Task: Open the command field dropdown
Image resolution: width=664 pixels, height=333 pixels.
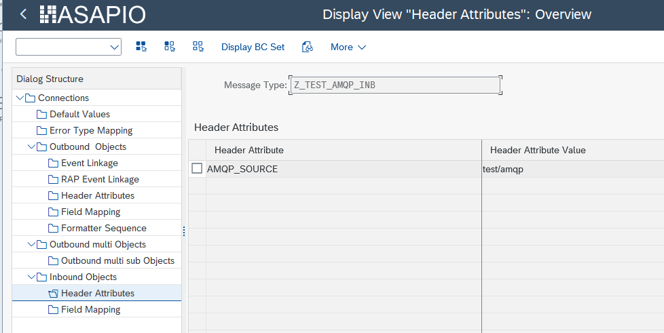Action: 113,47
